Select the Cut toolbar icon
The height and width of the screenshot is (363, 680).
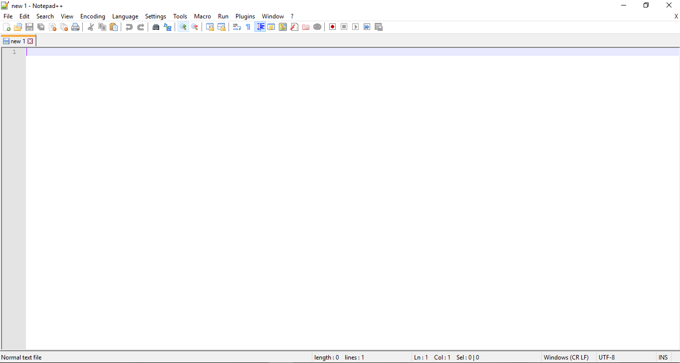tap(90, 27)
